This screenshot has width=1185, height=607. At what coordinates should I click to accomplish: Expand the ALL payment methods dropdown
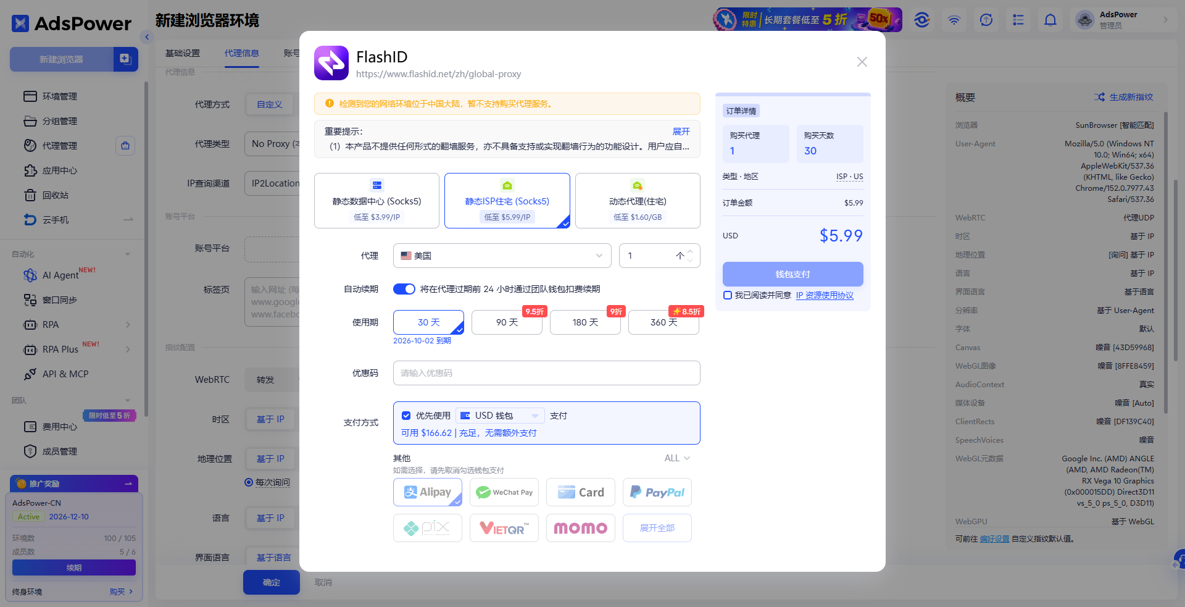click(x=677, y=458)
